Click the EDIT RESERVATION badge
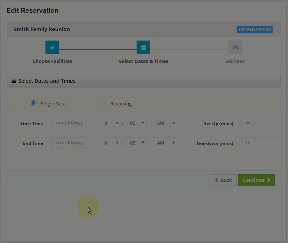288x243 pixels. pyautogui.click(x=255, y=30)
